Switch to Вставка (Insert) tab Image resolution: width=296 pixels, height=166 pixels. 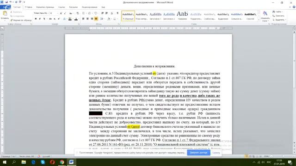(29, 7)
